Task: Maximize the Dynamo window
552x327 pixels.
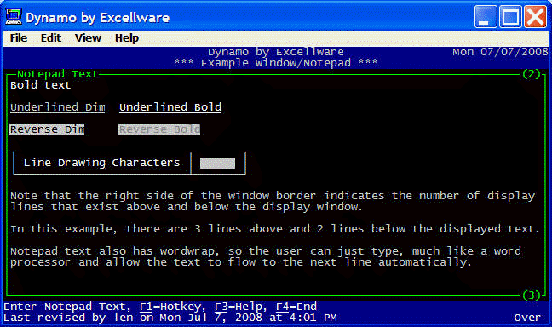Action: 510,16
